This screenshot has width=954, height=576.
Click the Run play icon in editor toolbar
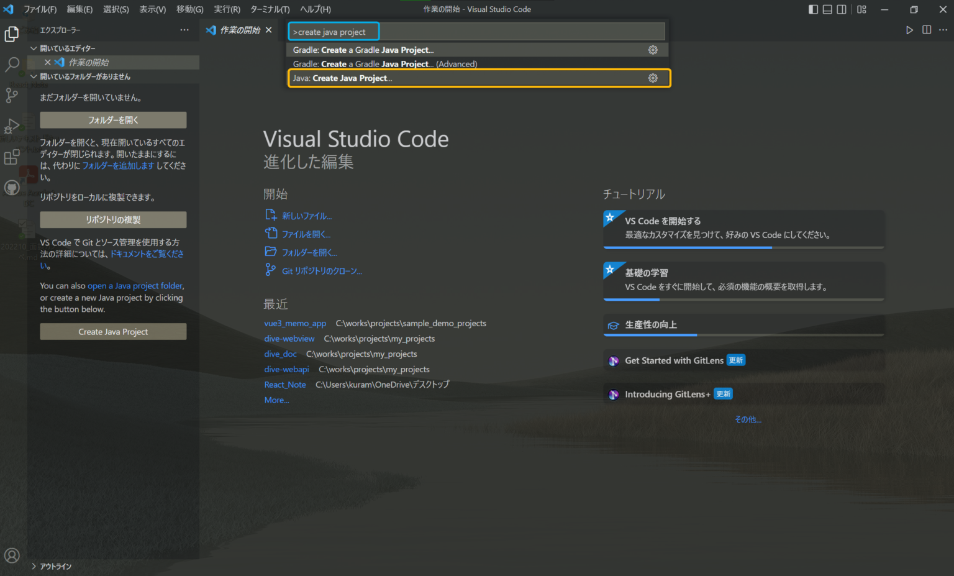pos(909,29)
